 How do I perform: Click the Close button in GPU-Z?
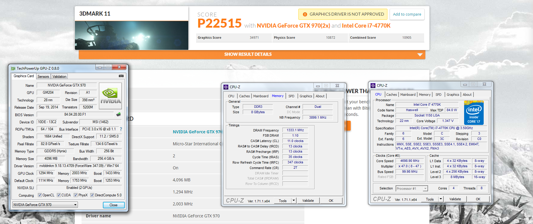[x=113, y=205]
